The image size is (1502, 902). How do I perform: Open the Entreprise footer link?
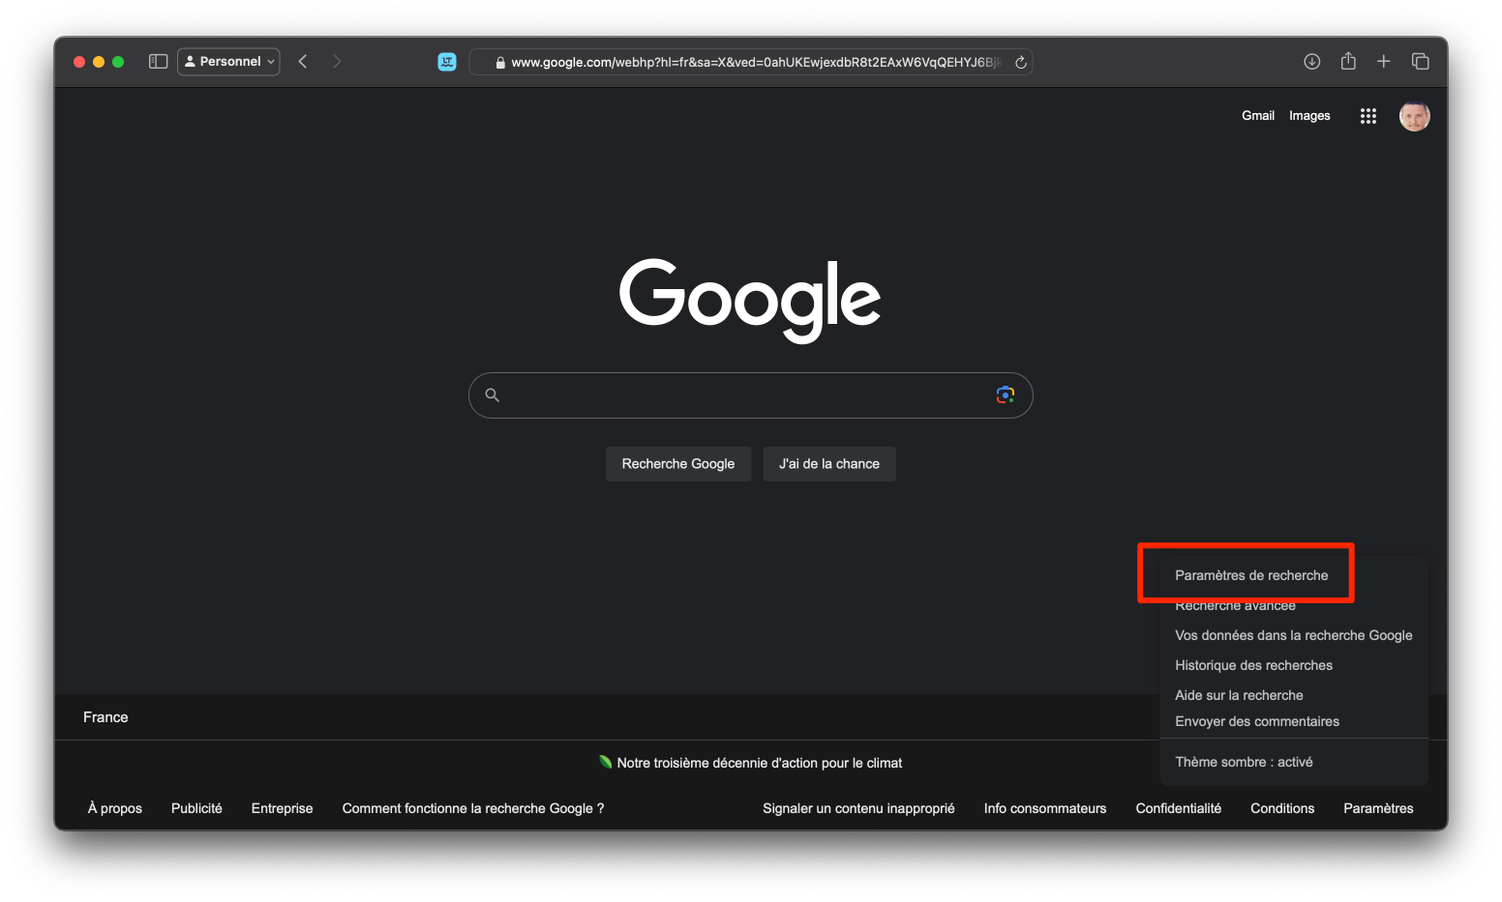pyautogui.click(x=283, y=808)
